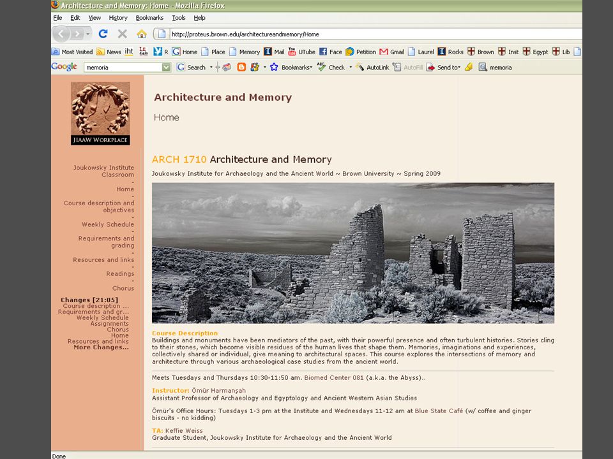The image size is (613, 459).
Task: Reload the page with the blue refresh icon
Action: [x=103, y=34]
